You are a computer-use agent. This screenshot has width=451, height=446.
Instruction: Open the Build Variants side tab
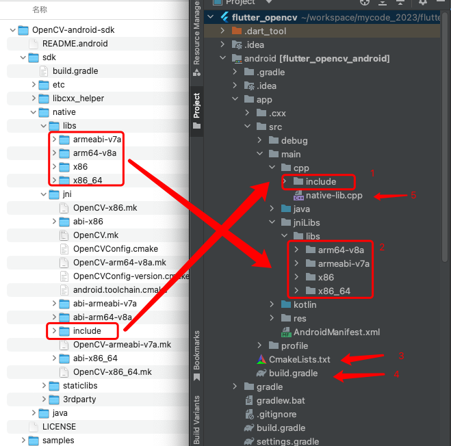point(196,420)
